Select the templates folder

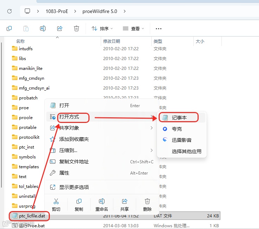(25, 167)
